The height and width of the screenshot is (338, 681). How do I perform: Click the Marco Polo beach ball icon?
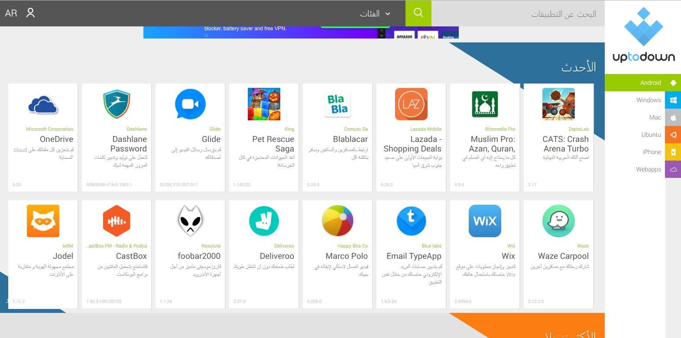tap(337, 221)
